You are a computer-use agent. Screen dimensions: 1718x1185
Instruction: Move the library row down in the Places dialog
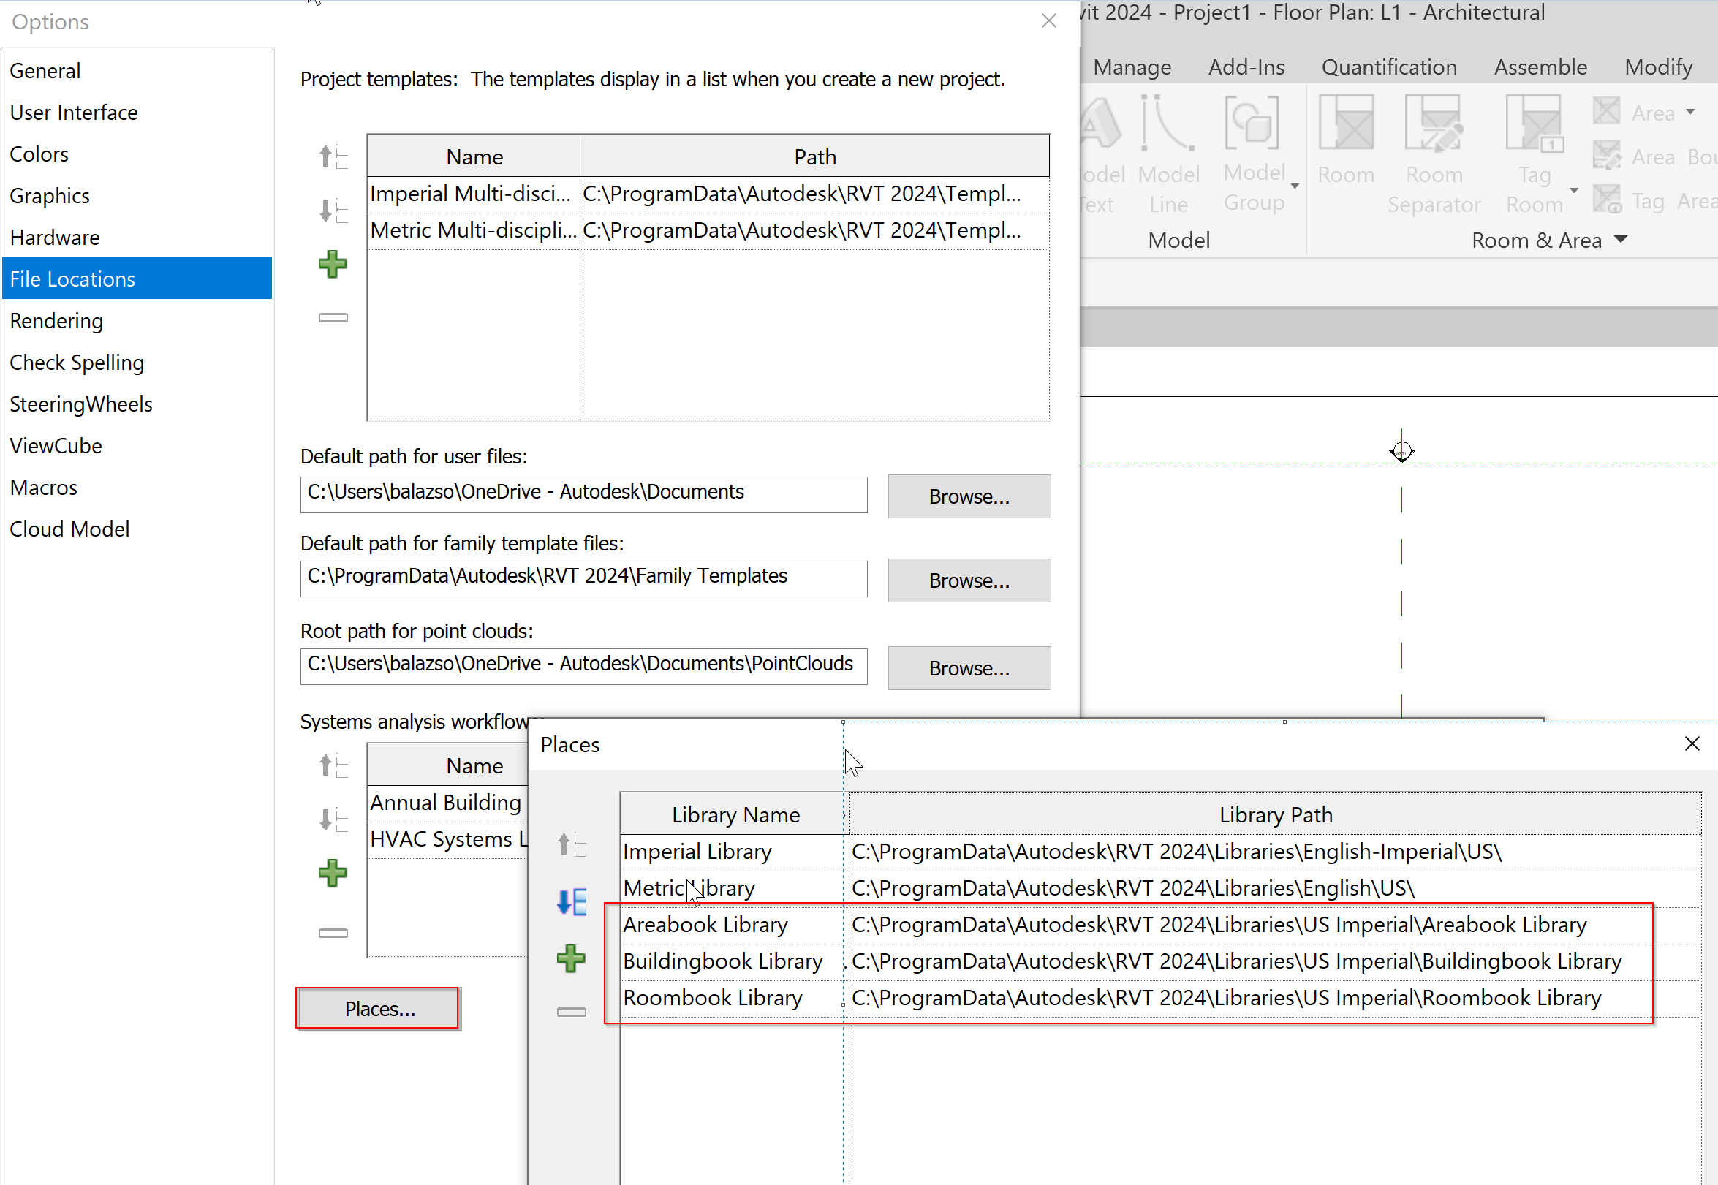coord(571,901)
